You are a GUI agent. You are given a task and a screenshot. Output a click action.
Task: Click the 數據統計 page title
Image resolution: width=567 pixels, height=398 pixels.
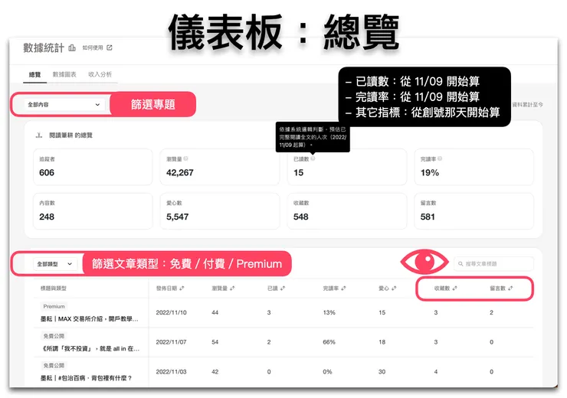click(44, 47)
